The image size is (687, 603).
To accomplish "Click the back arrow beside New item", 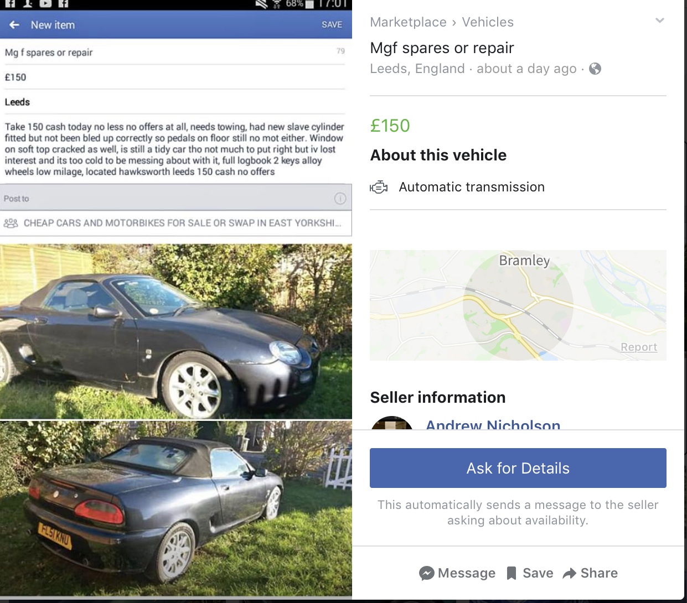I will point(14,25).
